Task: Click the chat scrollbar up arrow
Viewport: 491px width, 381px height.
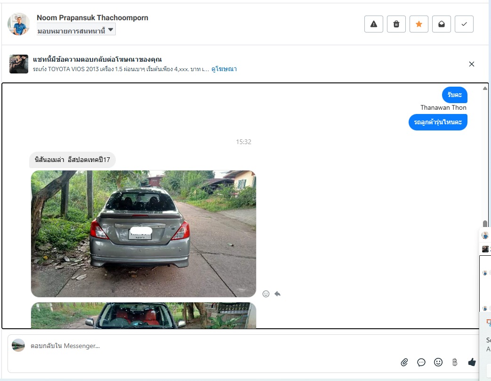Action: click(x=485, y=89)
